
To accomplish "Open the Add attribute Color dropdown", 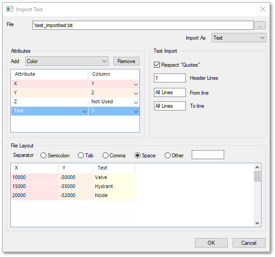I will click(67, 61).
